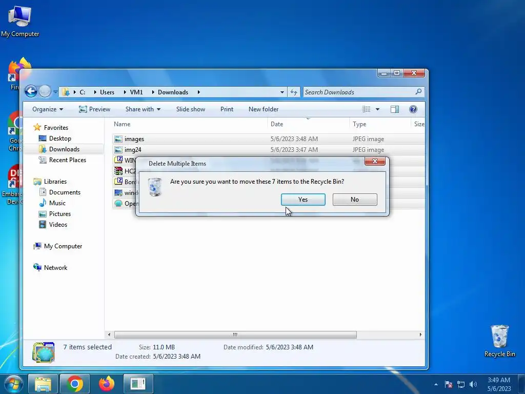This screenshot has height=394, width=525.
Task: Cancel deletion with the No button
Action: 355,200
